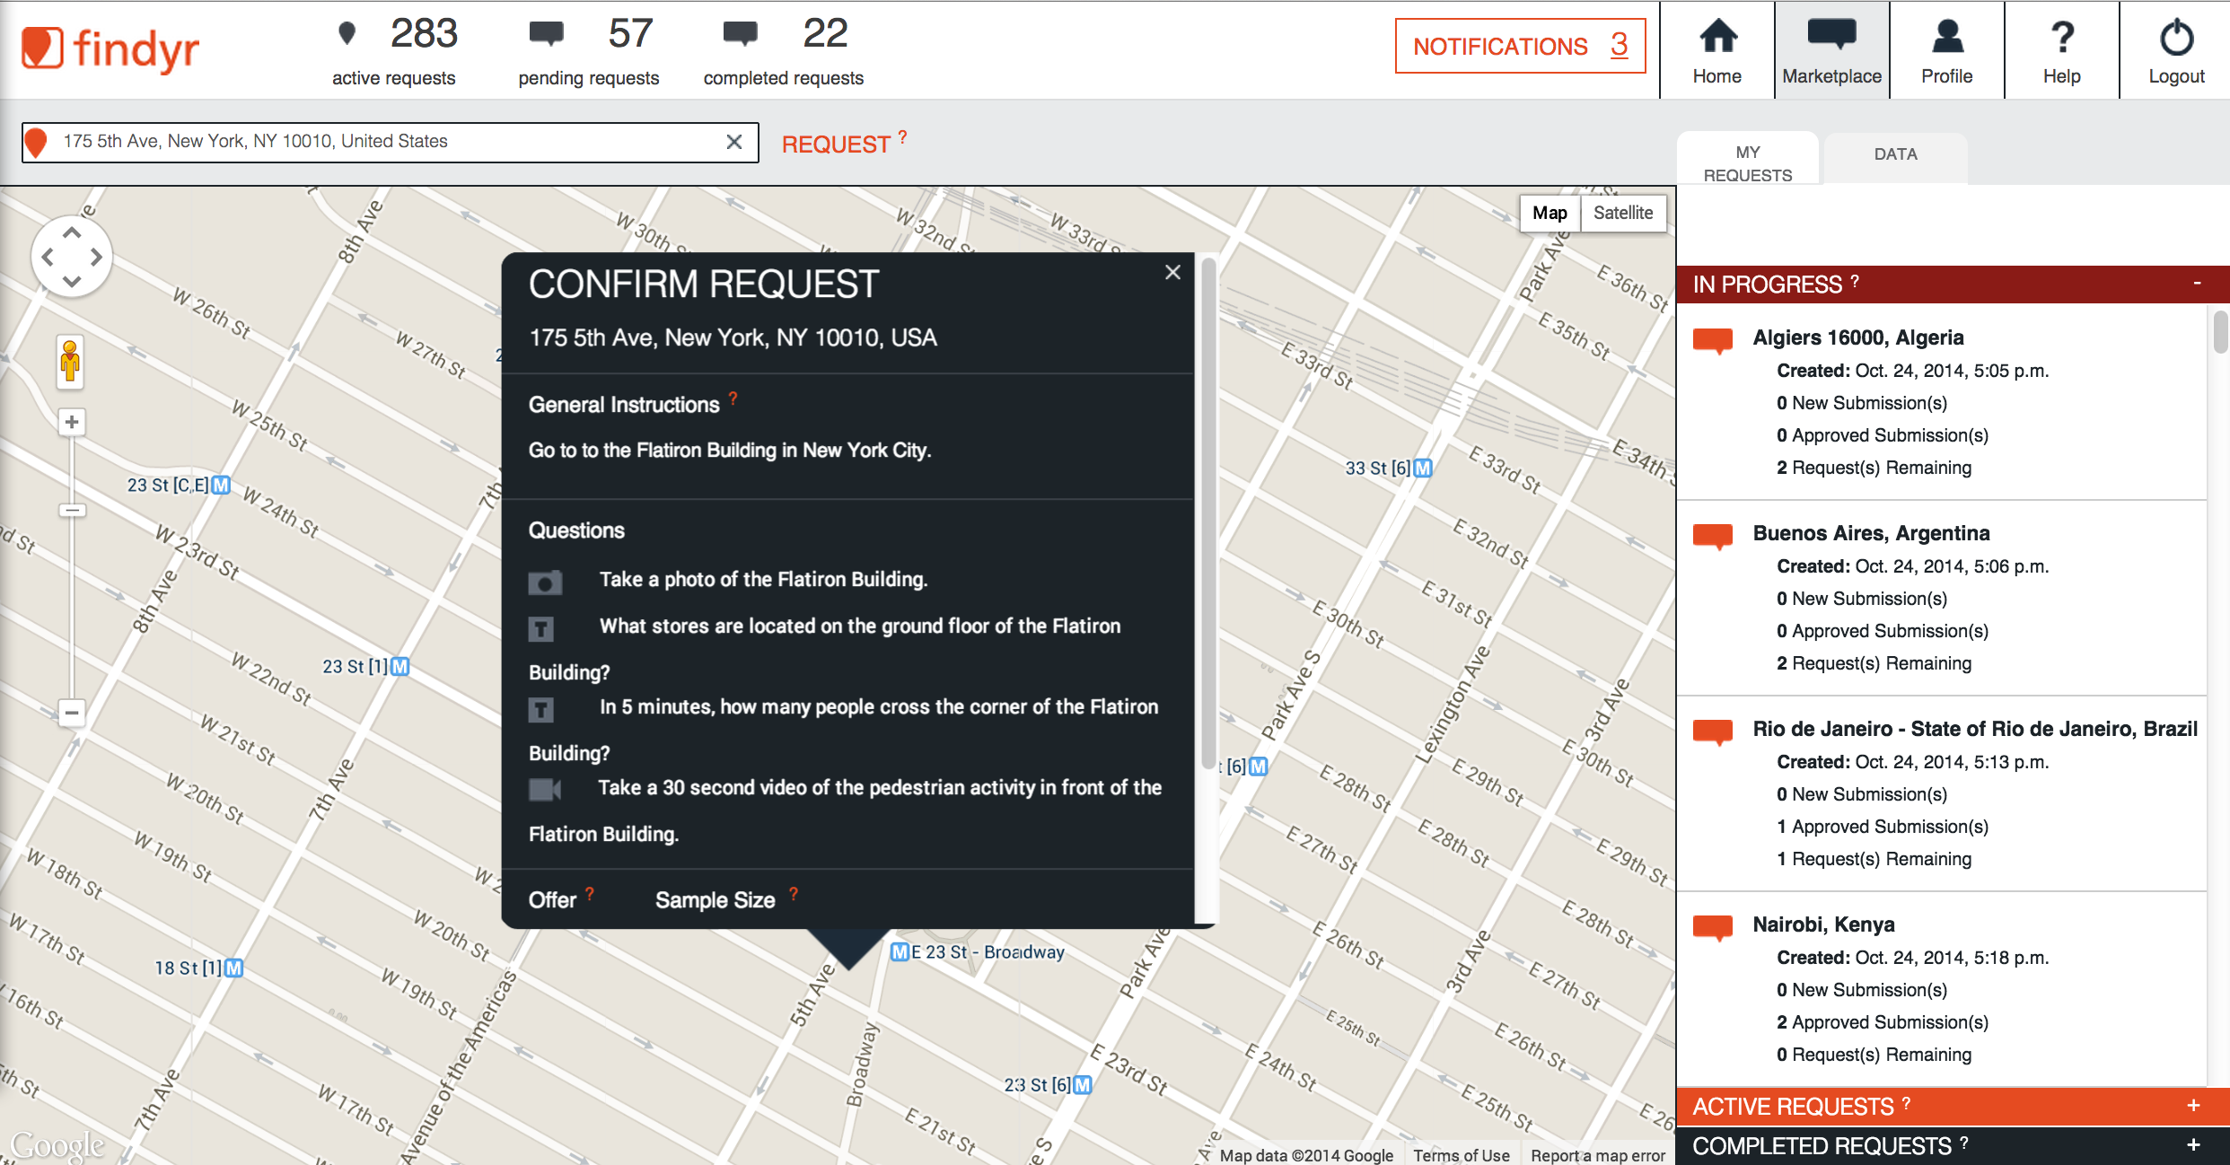The height and width of the screenshot is (1165, 2230).
Task: Click the address search input field
Action: tap(386, 142)
